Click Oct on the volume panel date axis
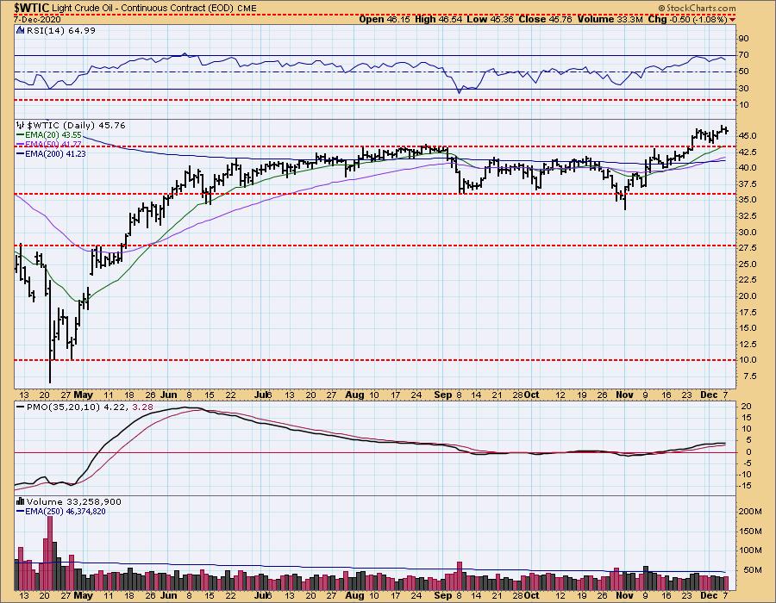Screen dimensions: 776x603 pos(531,595)
